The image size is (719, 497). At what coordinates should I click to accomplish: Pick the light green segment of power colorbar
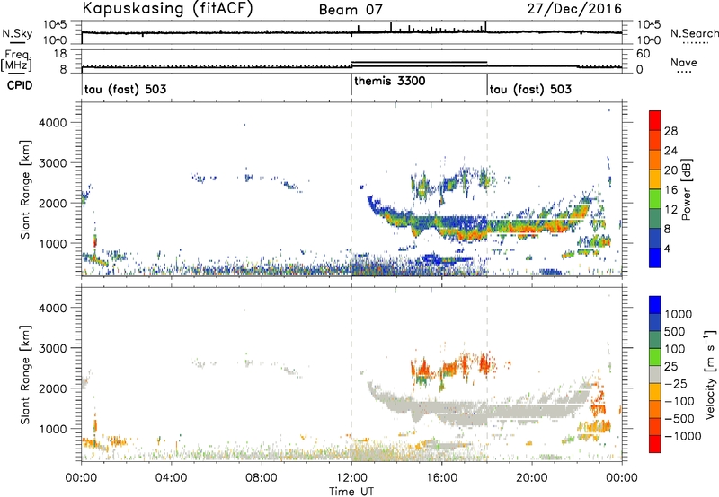pyautogui.click(x=655, y=199)
